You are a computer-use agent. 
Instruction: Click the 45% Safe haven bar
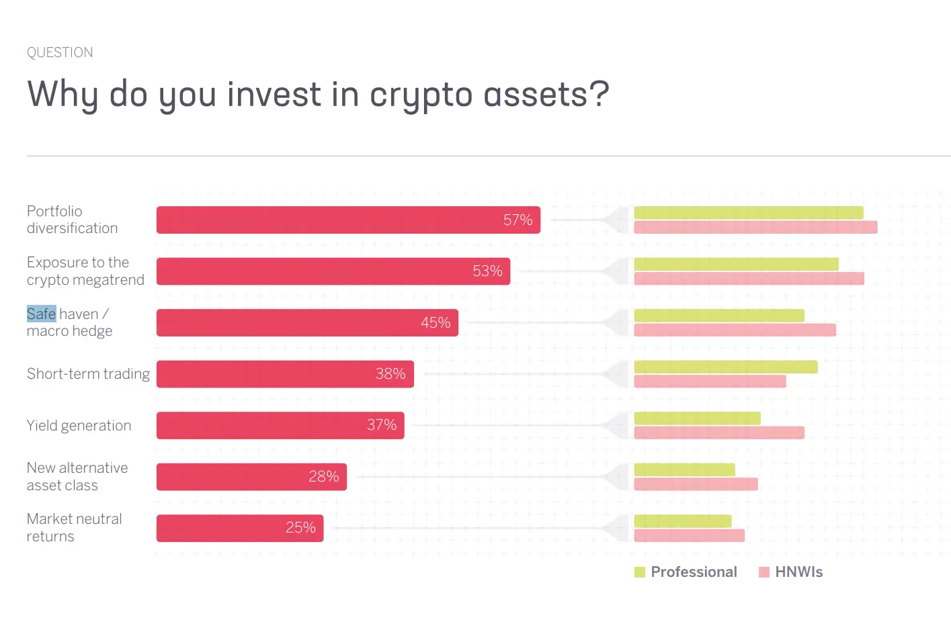[307, 323]
